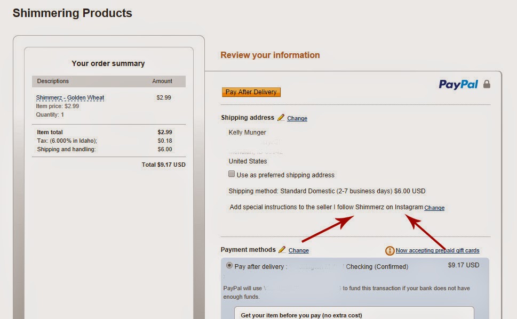Click Change link next to Shipping address
The image size is (517, 319).
[297, 118]
